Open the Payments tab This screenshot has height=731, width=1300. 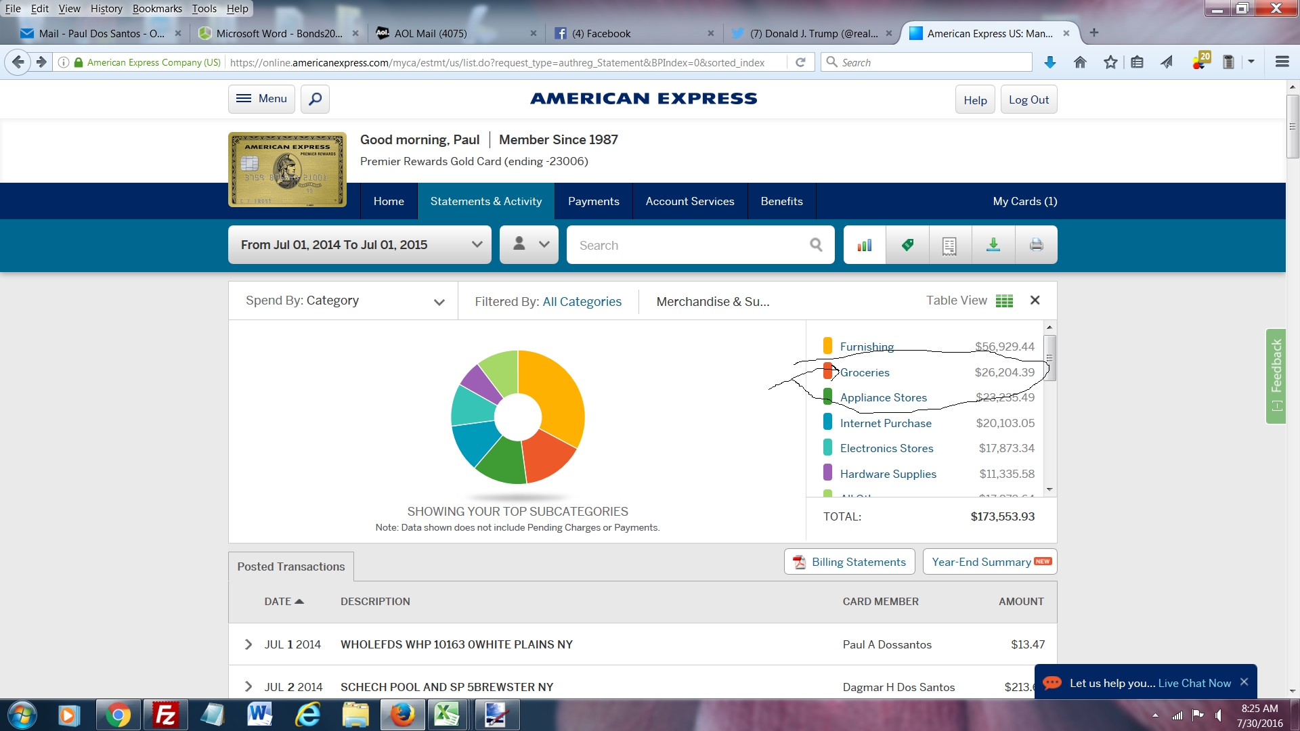point(593,201)
